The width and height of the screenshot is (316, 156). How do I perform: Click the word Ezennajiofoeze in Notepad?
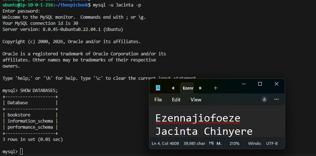[x=198, y=118]
